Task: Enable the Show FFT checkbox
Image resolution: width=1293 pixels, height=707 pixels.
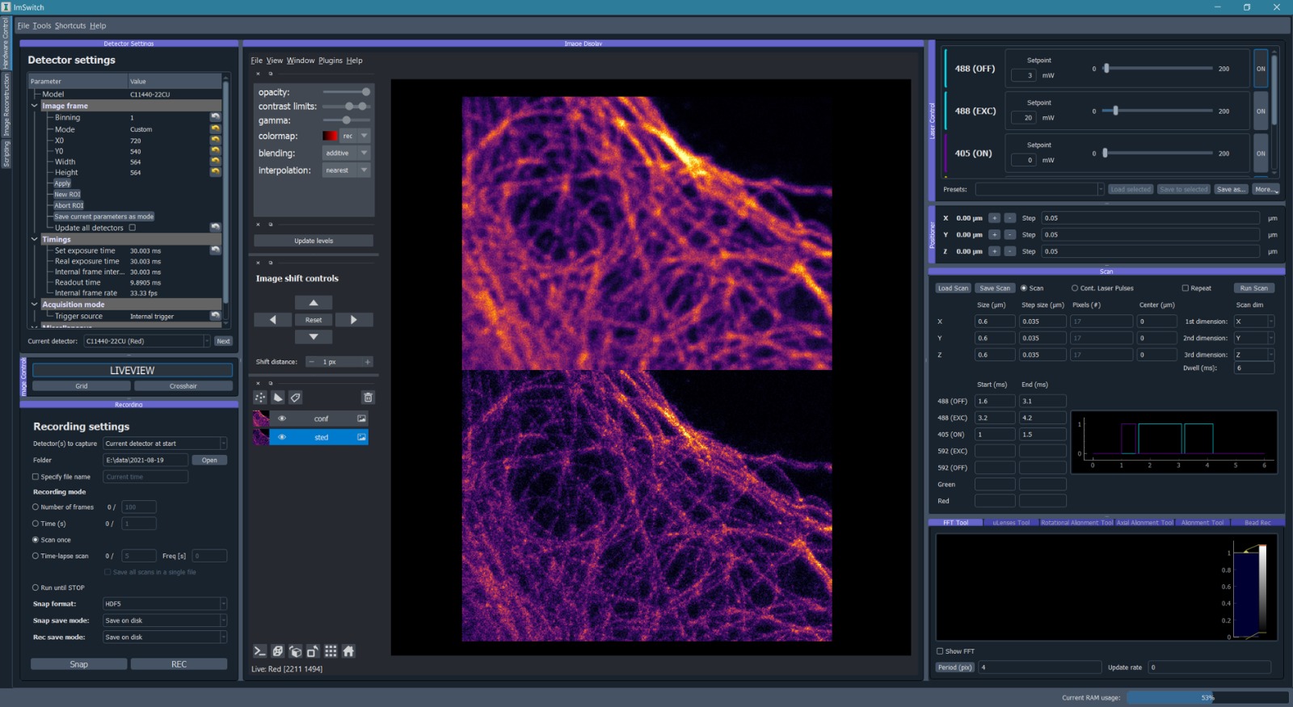Action: click(940, 651)
